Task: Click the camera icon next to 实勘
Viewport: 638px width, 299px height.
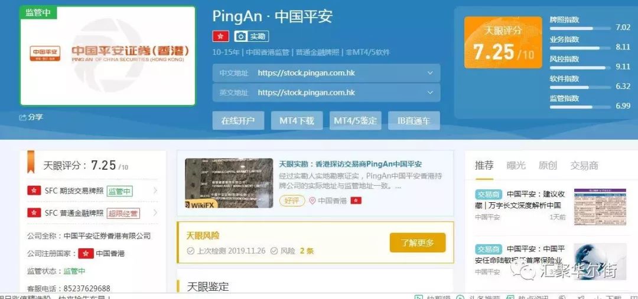Action: 241,37
